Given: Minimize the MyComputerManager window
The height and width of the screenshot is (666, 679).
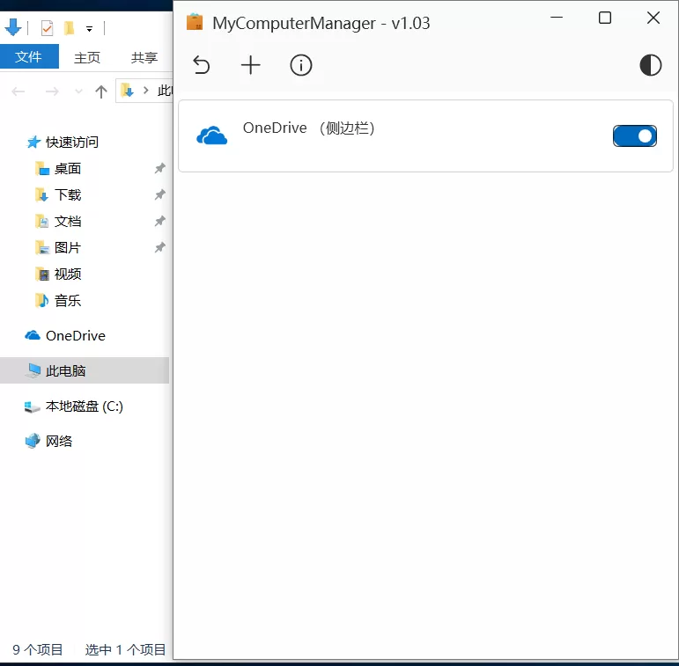Looking at the screenshot, I should tap(557, 18).
